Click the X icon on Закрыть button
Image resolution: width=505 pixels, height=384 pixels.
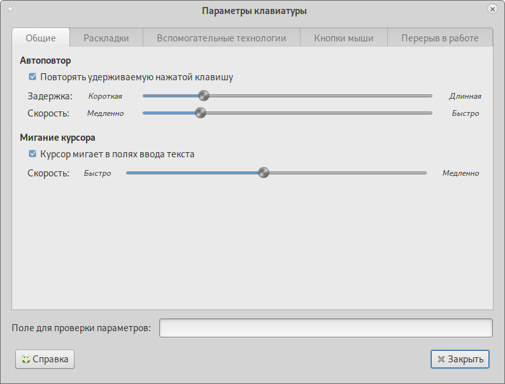point(441,359)
